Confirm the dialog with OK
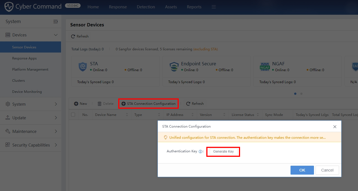 pos(302,170)
